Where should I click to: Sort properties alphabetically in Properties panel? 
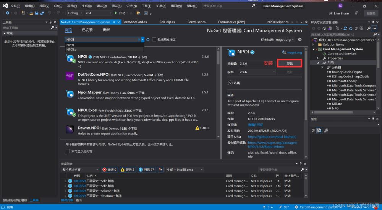[x=319, y=130]
